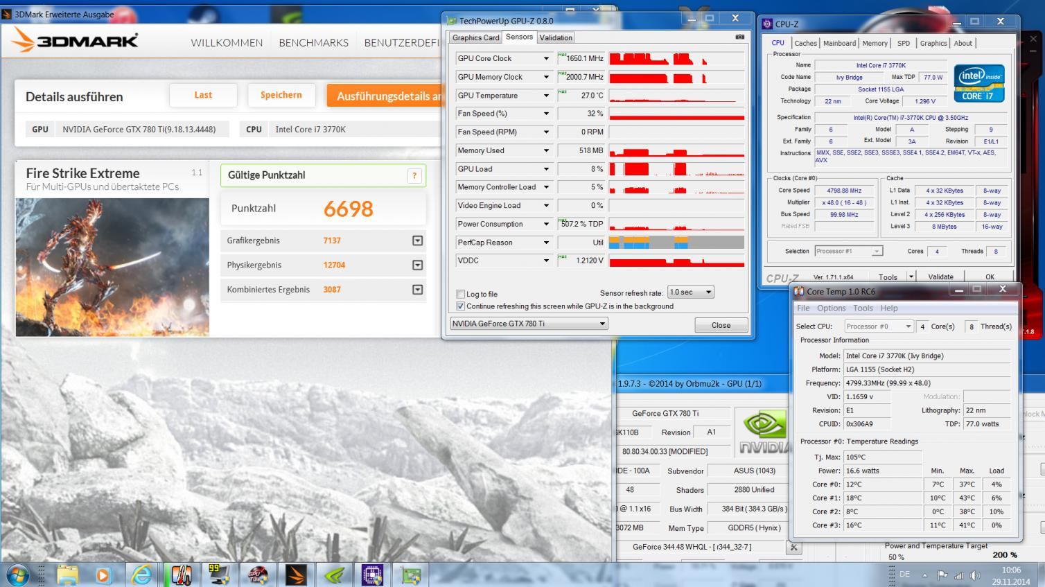Open CPU-Z SPD tab
This screenshot has height=587, width=1045.
click(904, 43)
